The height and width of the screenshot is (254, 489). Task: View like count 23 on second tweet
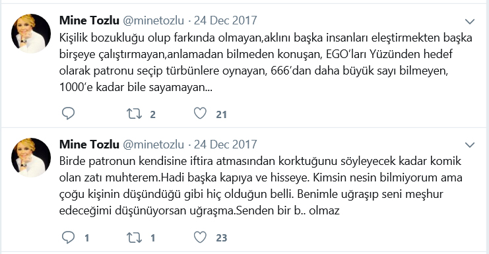tap(222, 238)
